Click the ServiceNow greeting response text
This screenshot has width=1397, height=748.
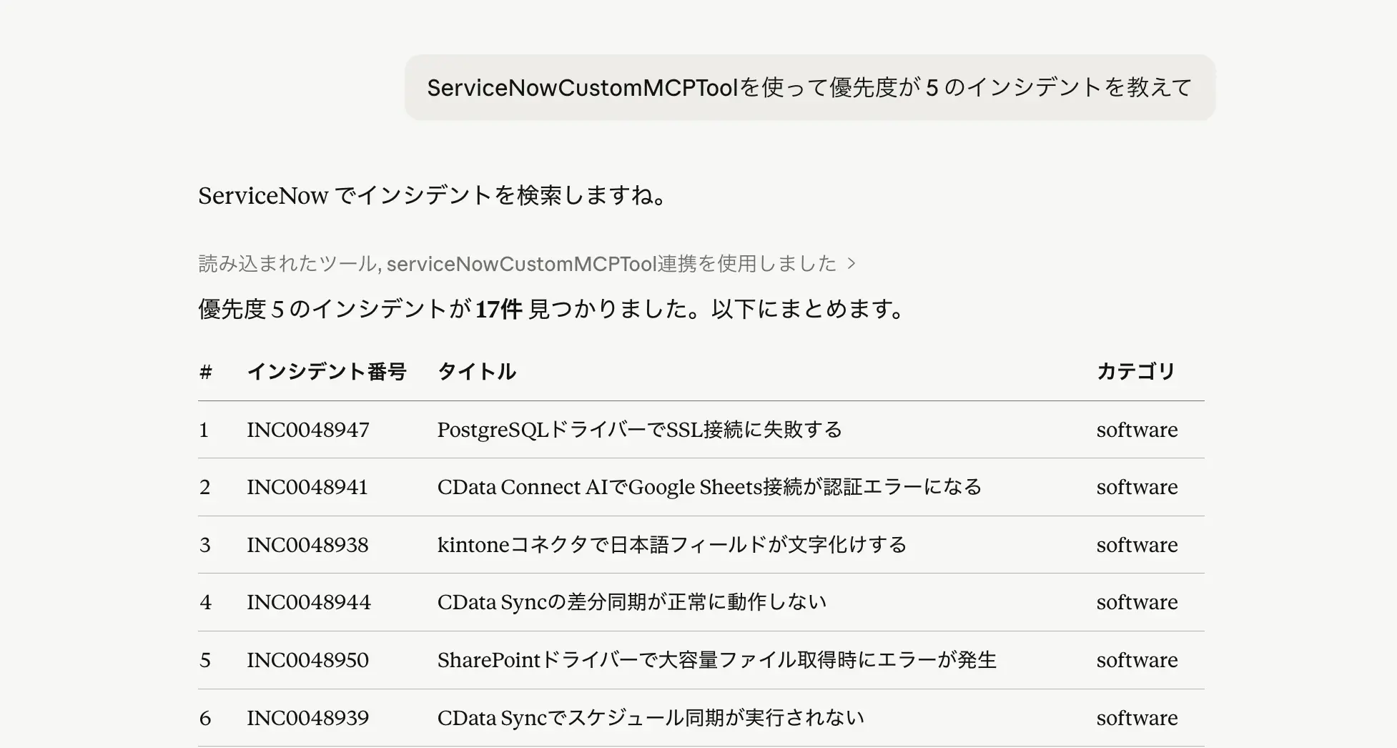[x=431, y=195]
